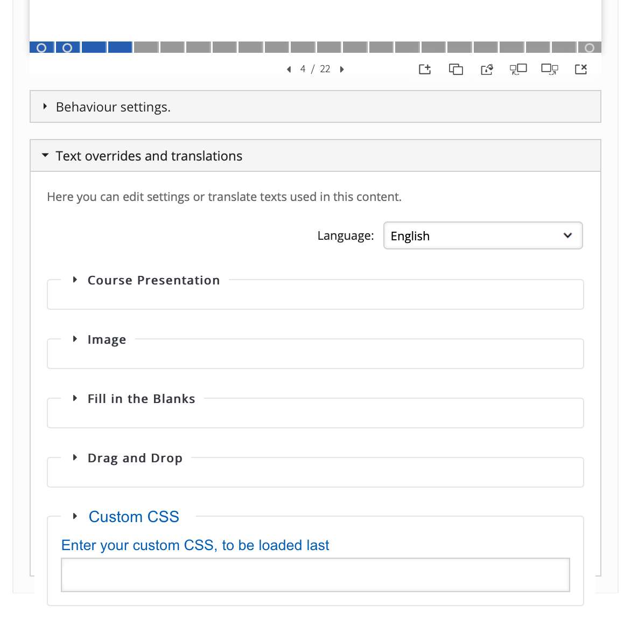The image size is (631, 625).
Task: Collapse Text overrides and translations section
Action: click(x=315, y=156)
